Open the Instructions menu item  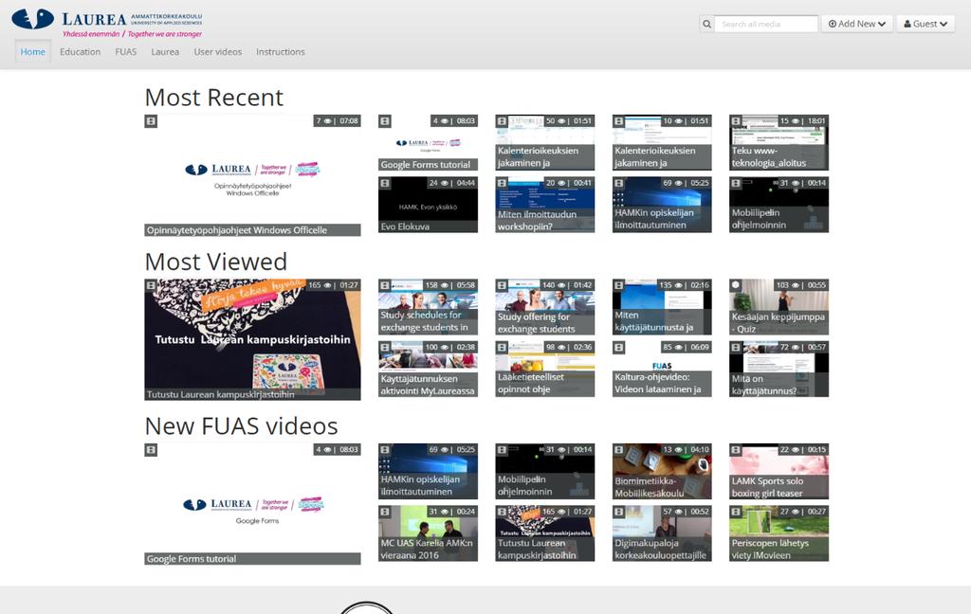(281, 52)
